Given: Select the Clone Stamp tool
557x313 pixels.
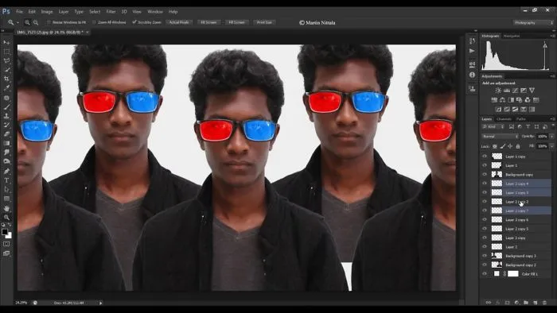Looking at the screenshot, I should click(6, 116).
